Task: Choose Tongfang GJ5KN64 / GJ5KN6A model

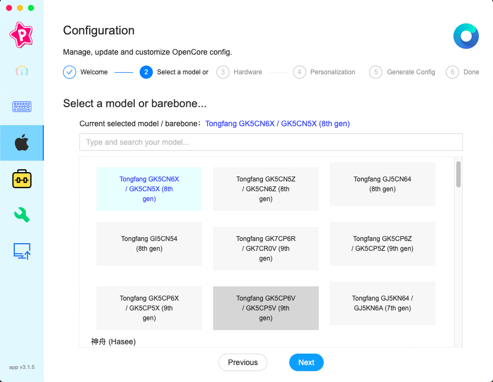Action: [x=382, y=303]
